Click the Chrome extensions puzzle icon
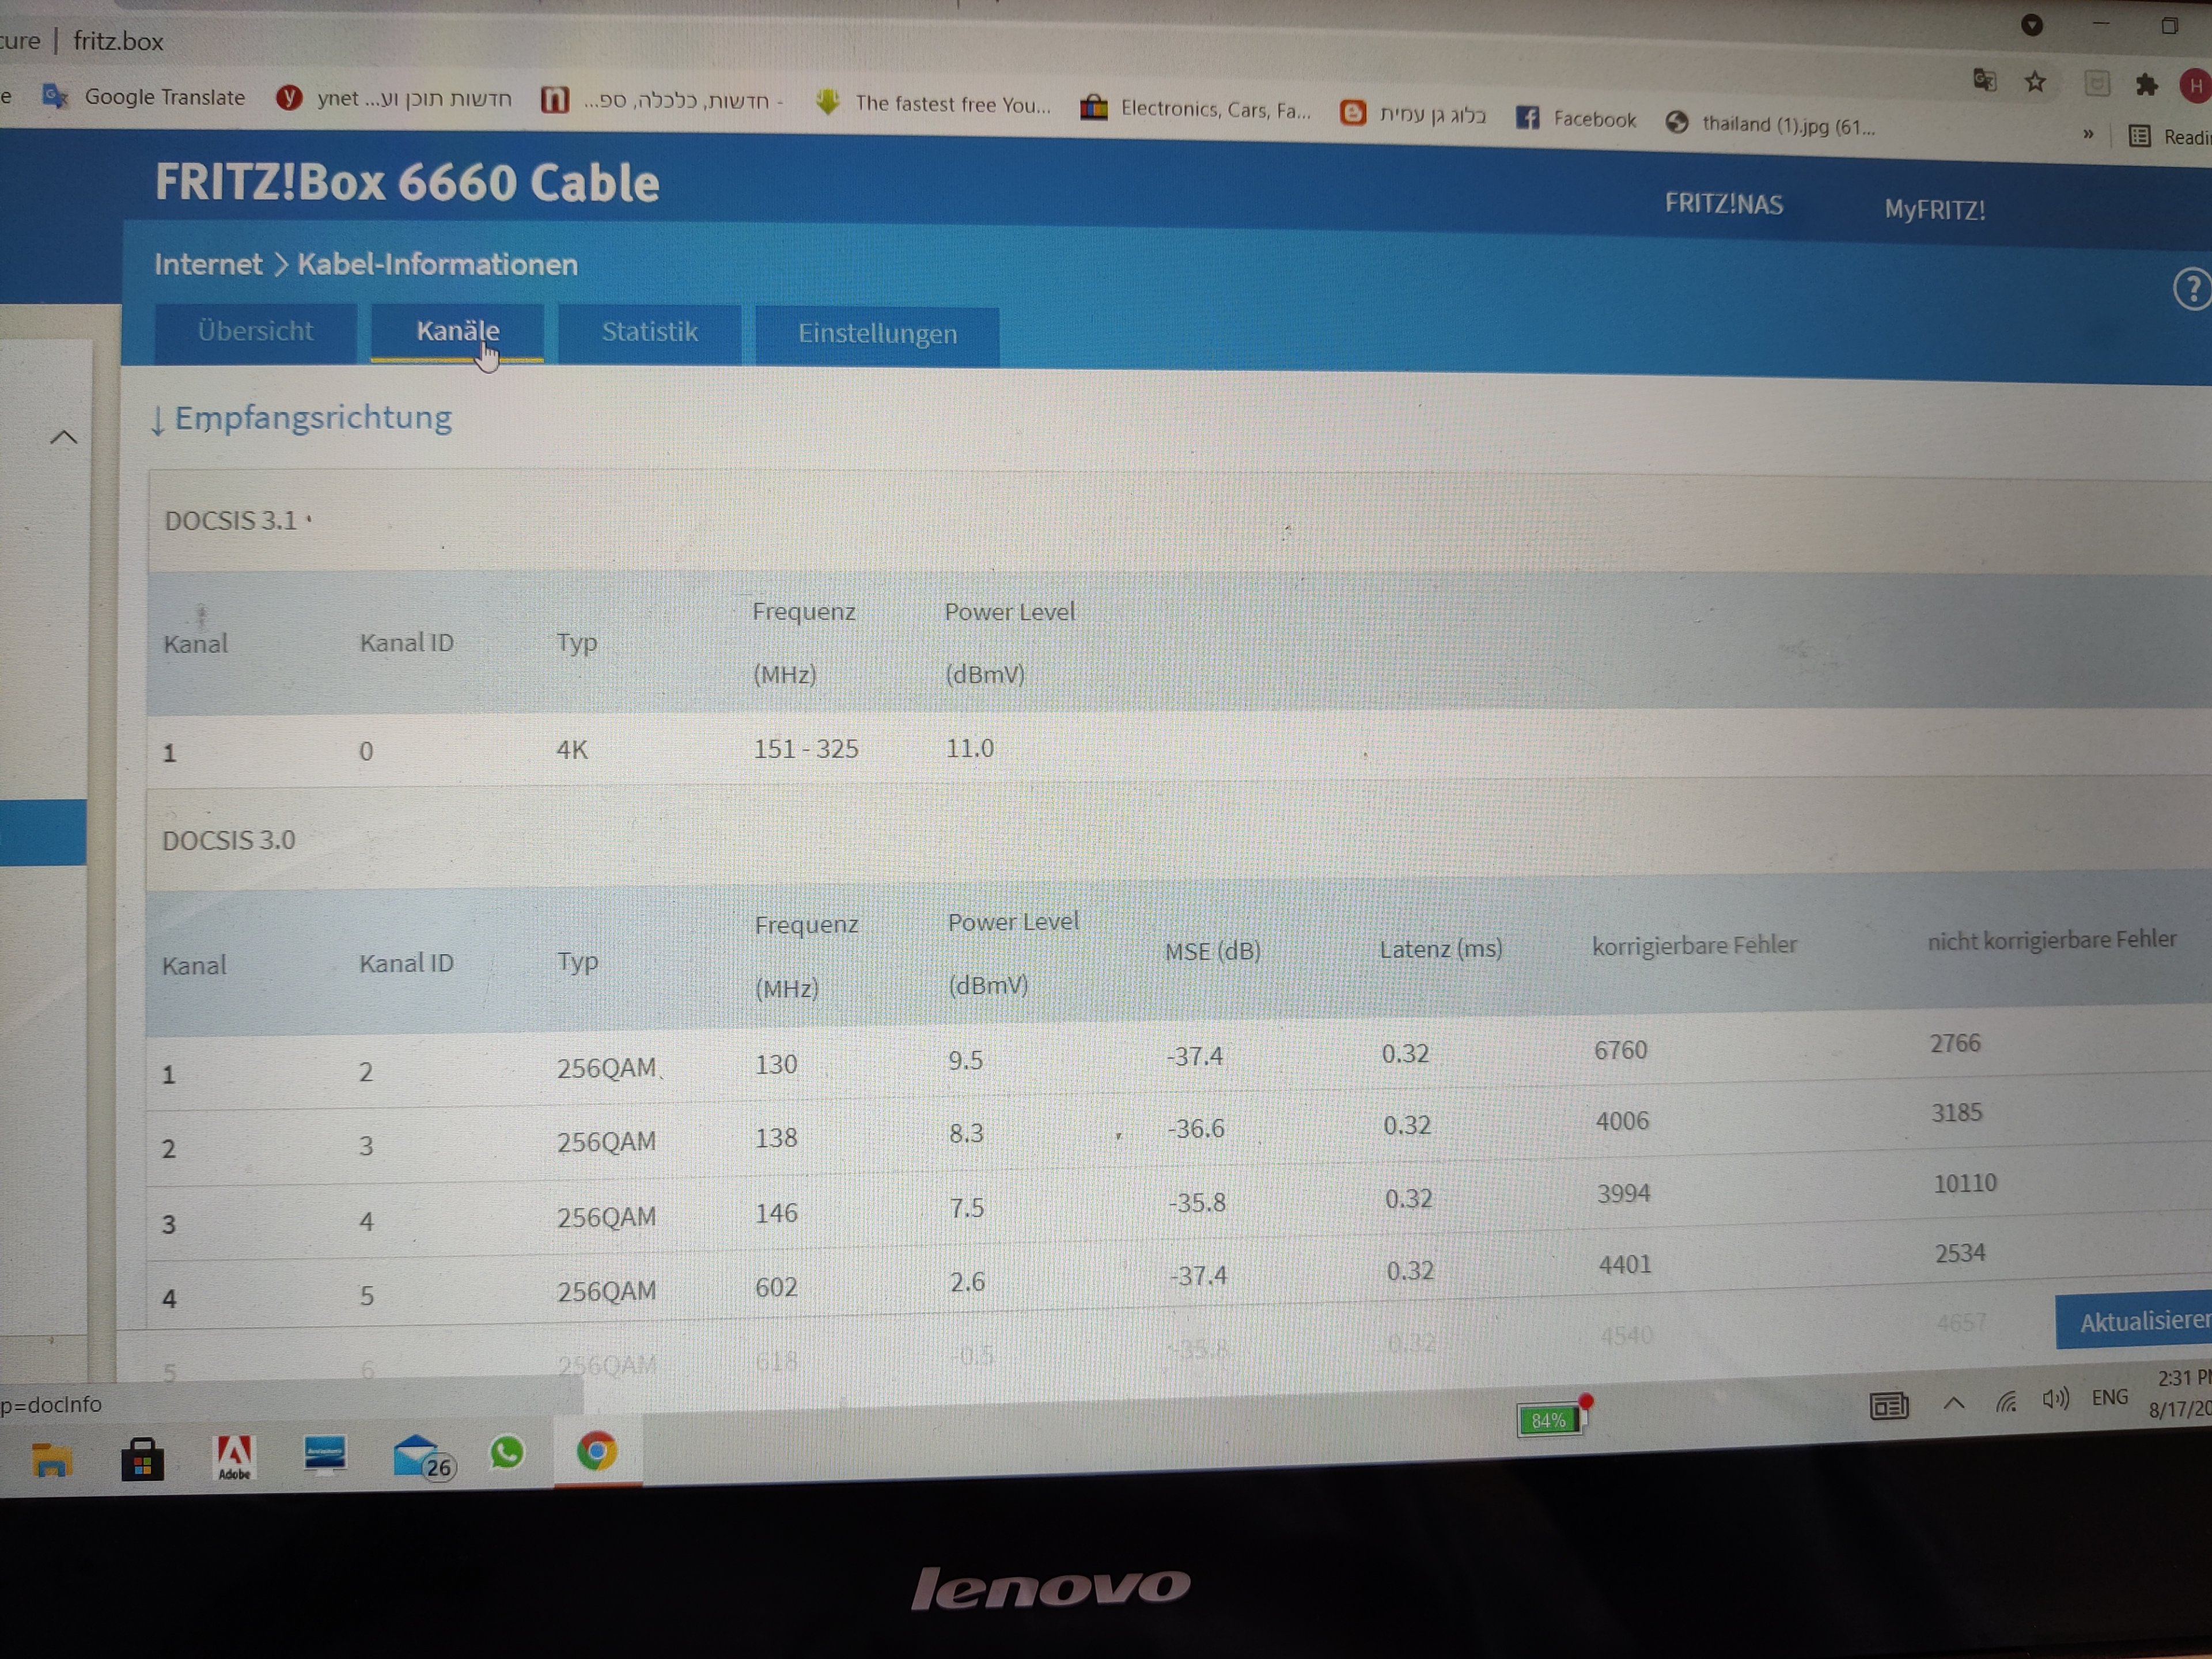 (x=2146, y=85)
